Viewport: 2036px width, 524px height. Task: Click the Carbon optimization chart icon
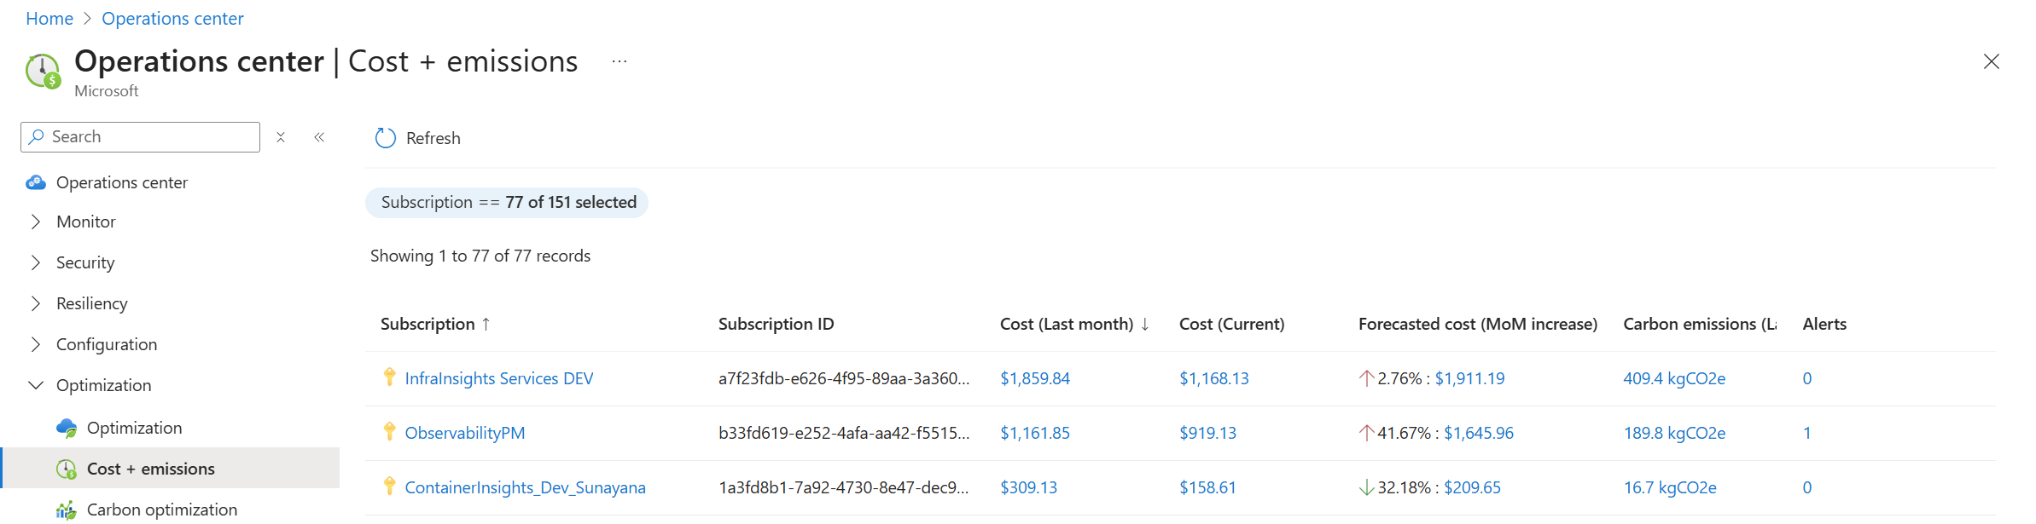click(67, 510)
